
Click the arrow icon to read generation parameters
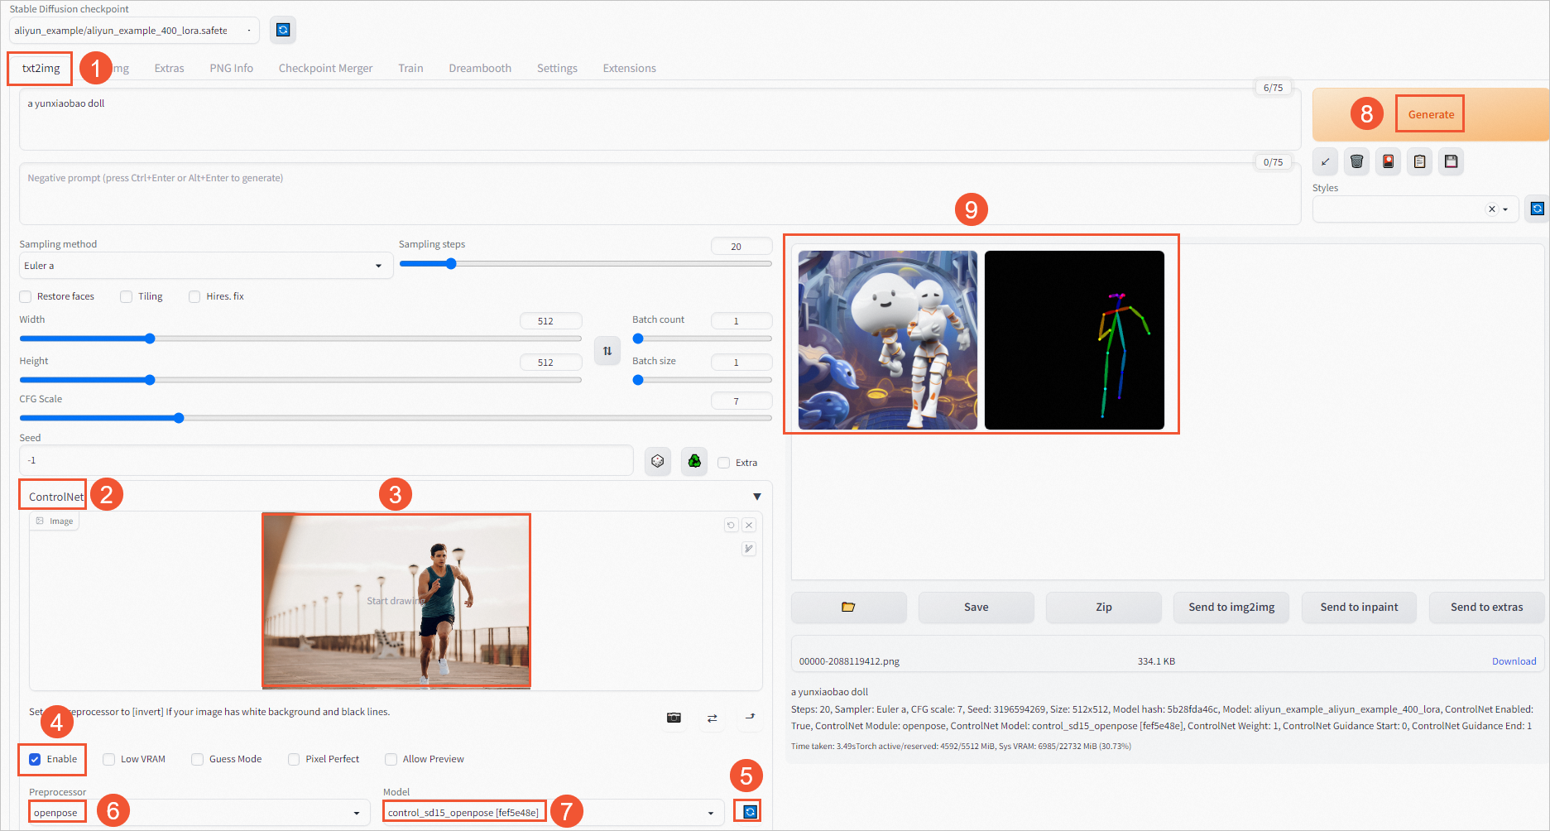pyautogui.click(x=1325, y=161)
